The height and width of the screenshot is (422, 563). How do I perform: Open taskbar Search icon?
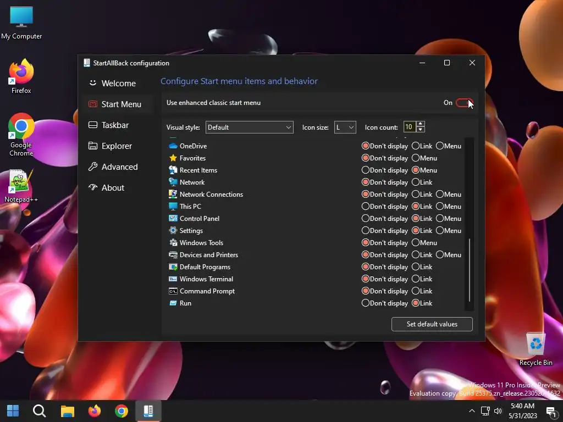[39, 411]
